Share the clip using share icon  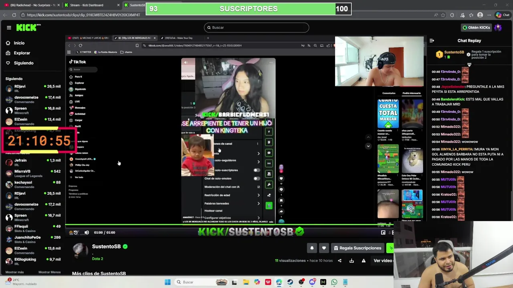(x=339, y=261)
